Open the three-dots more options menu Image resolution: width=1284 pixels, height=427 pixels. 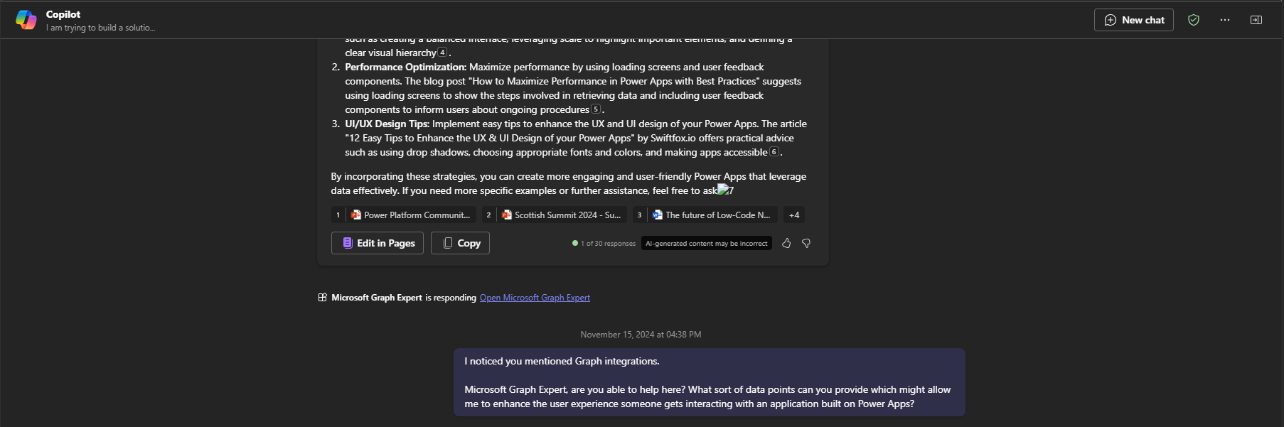(x=1225, y=20)
